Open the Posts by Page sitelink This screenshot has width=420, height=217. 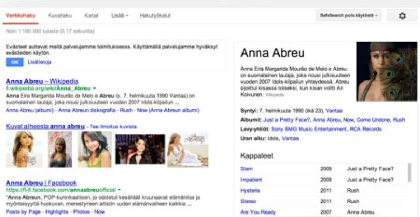point(24,212)
